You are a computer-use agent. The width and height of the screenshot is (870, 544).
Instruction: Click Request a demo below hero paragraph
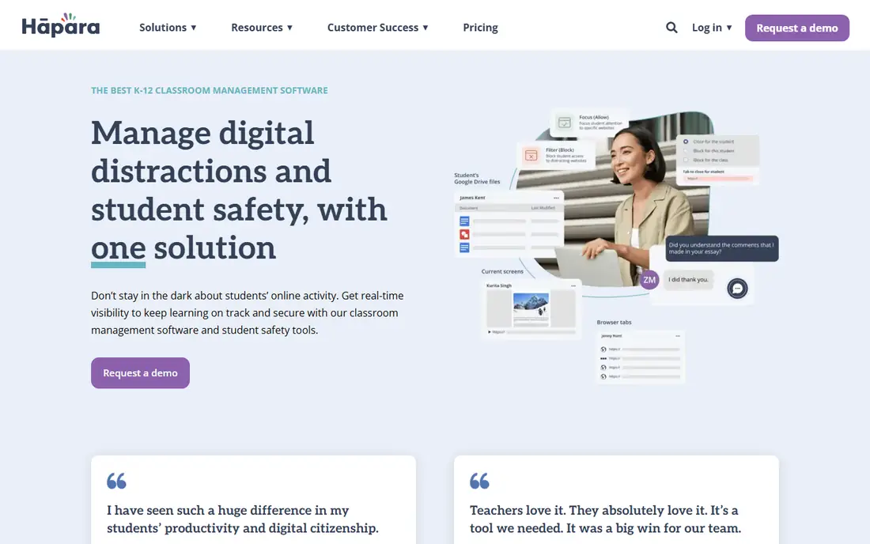coord(140,372)
